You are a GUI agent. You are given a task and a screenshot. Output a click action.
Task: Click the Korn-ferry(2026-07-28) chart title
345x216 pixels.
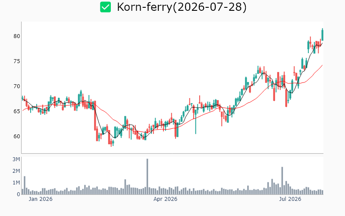click(x=182, y=7)
